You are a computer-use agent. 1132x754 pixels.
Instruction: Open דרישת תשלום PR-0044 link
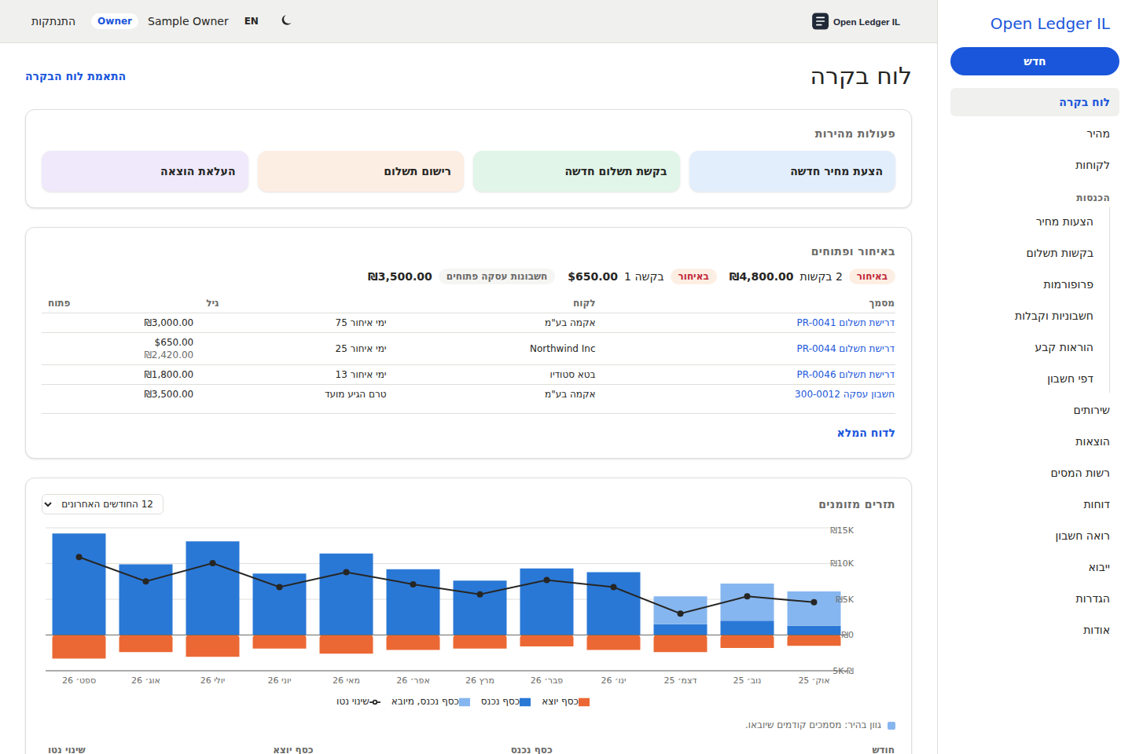click(846, 349)
